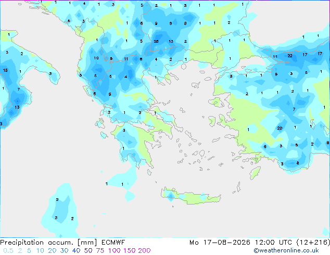Click the 22 value over northwest Turkey
This screenshot has height=255, width=330.
(x=290, y=56)
